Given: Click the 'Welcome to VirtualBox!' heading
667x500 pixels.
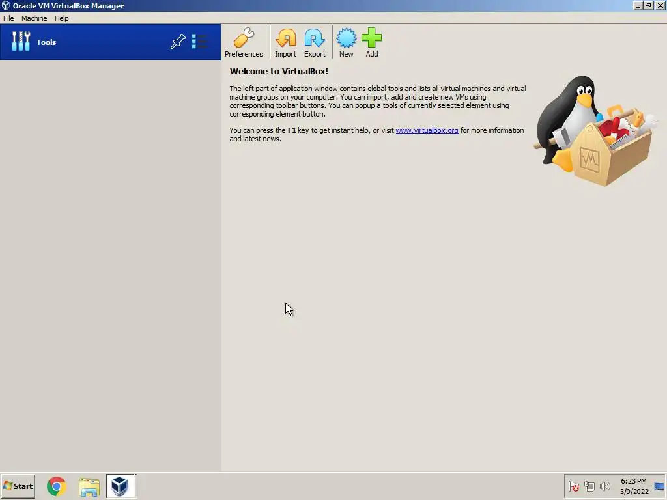Looking at the screenshot, I should tap(279, 72).
